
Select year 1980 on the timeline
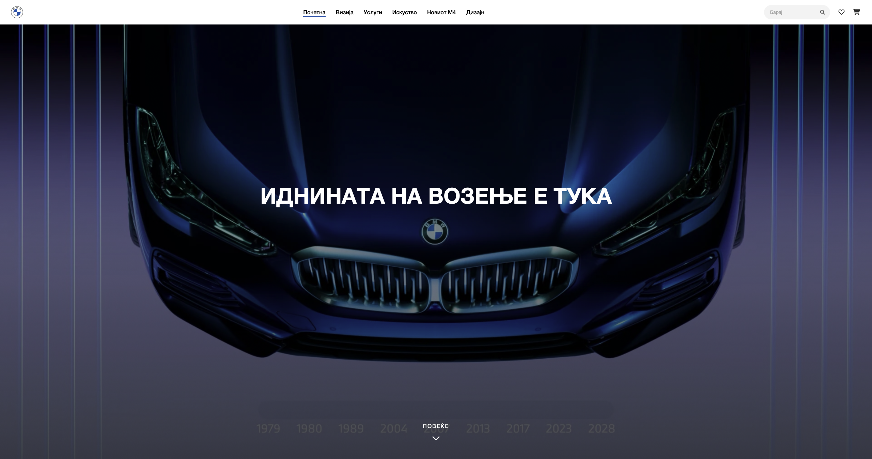click(309, 429)
